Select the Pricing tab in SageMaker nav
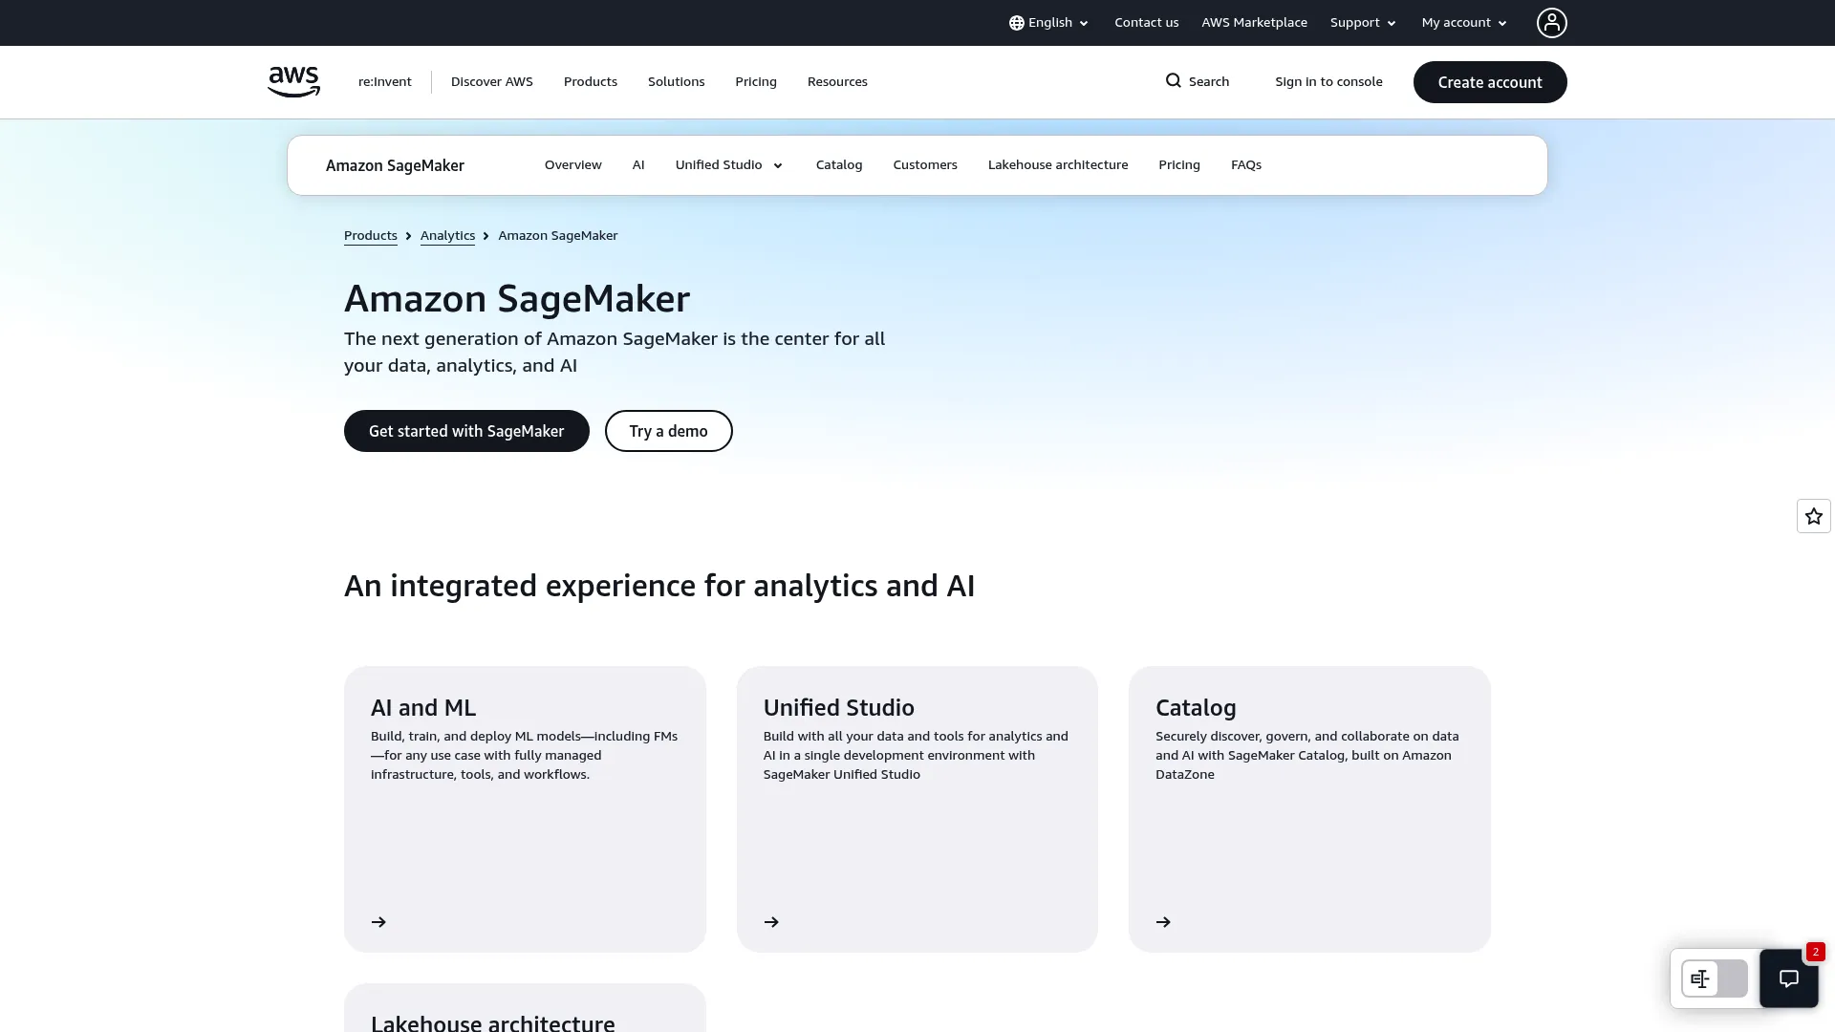The height and width of the screenshot is (1032, 1835). [x=1179, y=165]
